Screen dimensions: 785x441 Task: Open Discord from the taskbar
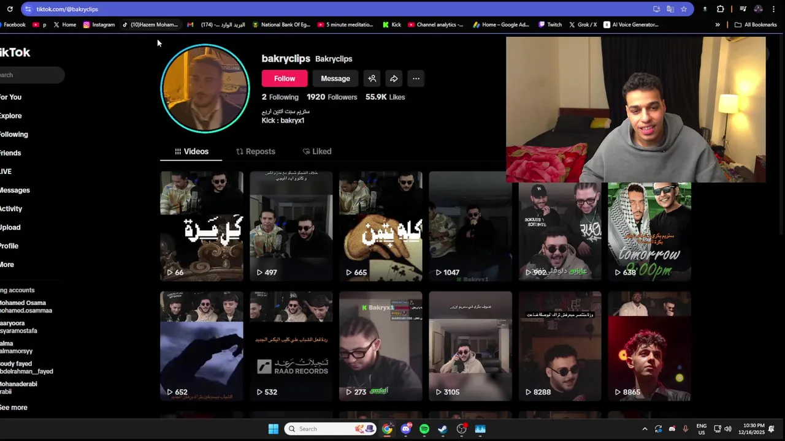[405, 429]
